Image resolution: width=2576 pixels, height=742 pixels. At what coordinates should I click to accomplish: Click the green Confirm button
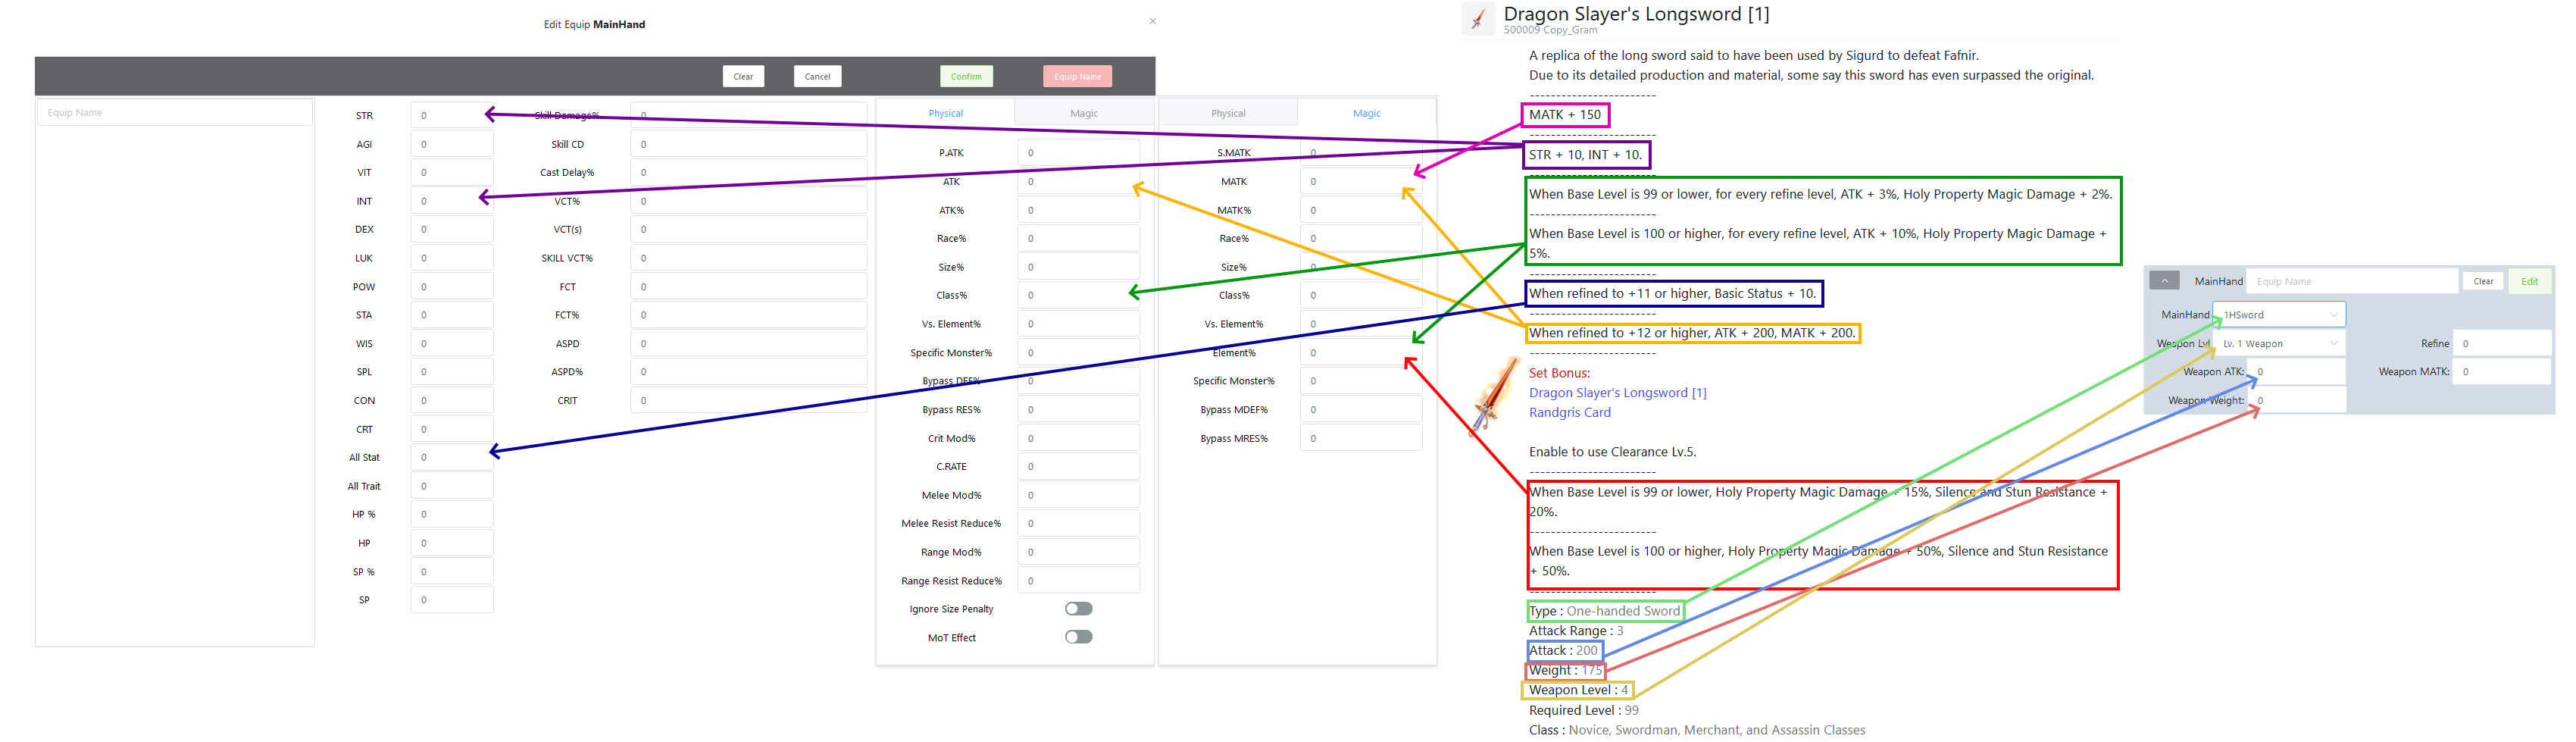point(966,76)
